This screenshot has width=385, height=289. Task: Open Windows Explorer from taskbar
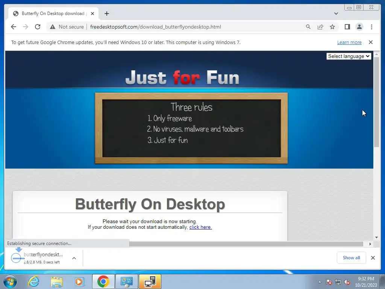click(x=57, y=281)
